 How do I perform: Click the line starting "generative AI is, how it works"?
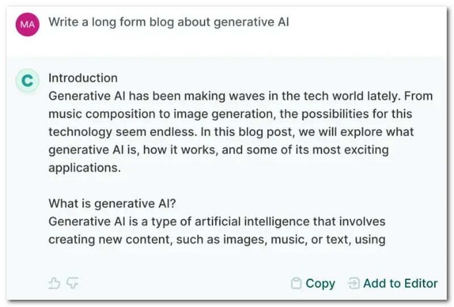(x=217, y=150)
